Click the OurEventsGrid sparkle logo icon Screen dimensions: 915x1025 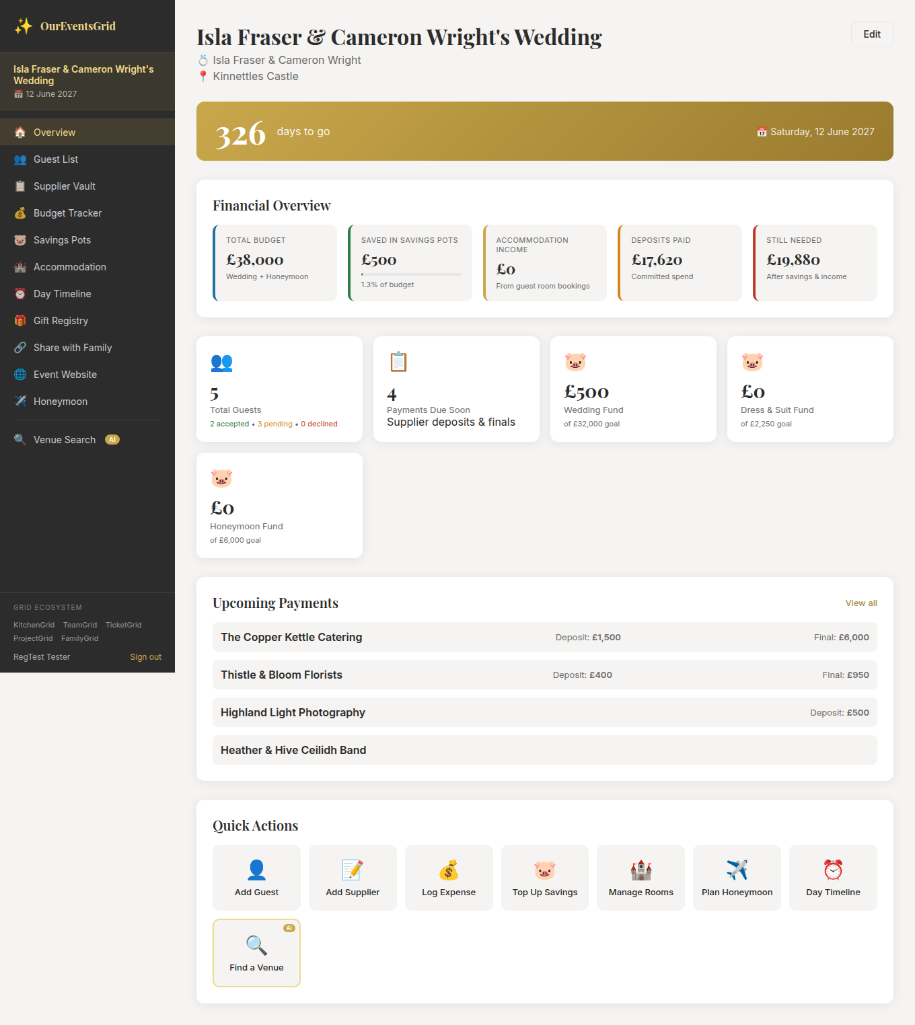coord(24,26)
